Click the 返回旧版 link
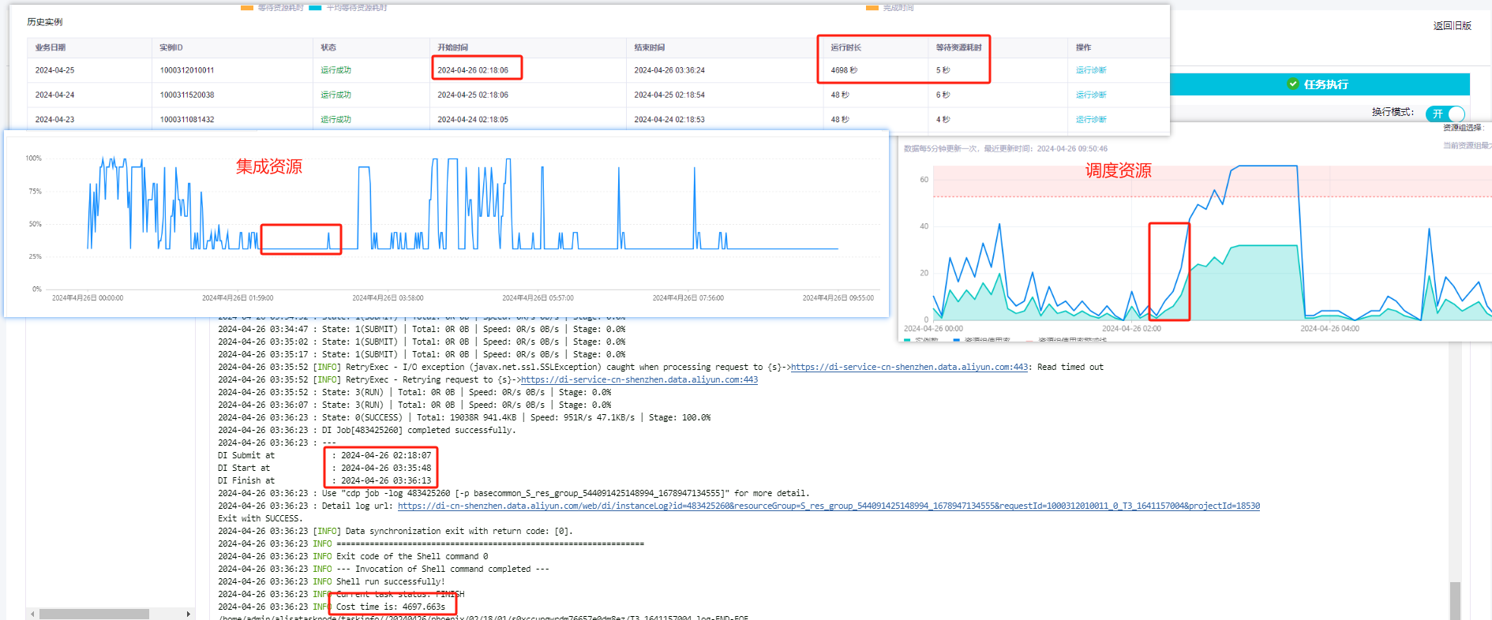Viewport: 1492px width, 620px height. pos(1453,26)
